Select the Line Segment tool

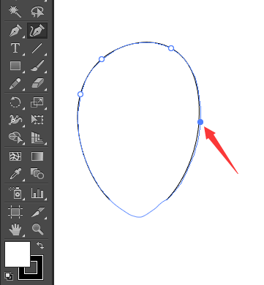(37, 48)
